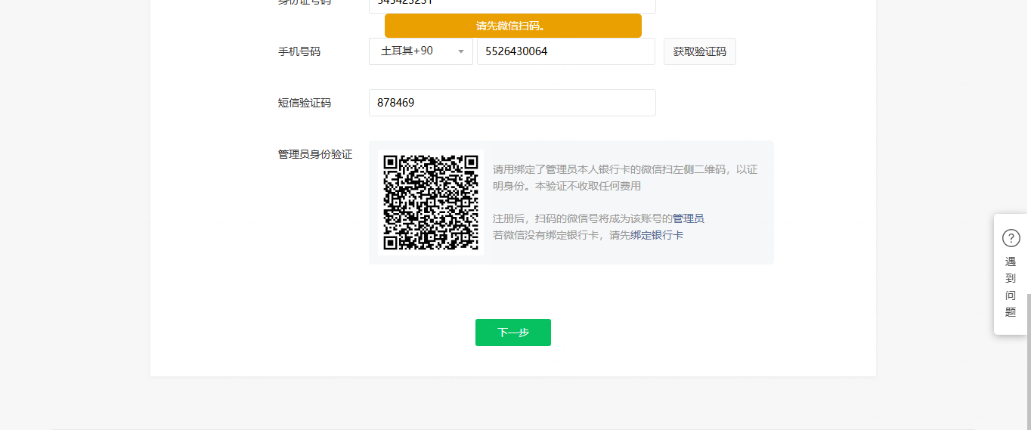Image resolution: width=1031 pixels, height=430 pixels.
Task: Click the WeChat QR code image
Action: point(431,202)
